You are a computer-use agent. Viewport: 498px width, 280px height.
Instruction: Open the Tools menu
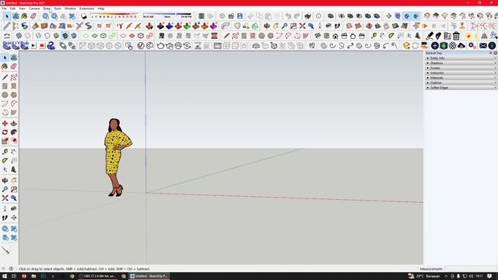pyautogui.click(x=57, y=9)
